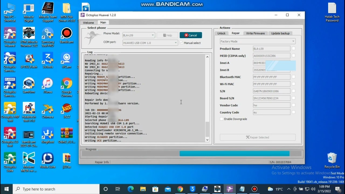Open Halab Tech Password file
This screenshot has width=345, height=194.
pyautogui.click(x=332, y=12)
